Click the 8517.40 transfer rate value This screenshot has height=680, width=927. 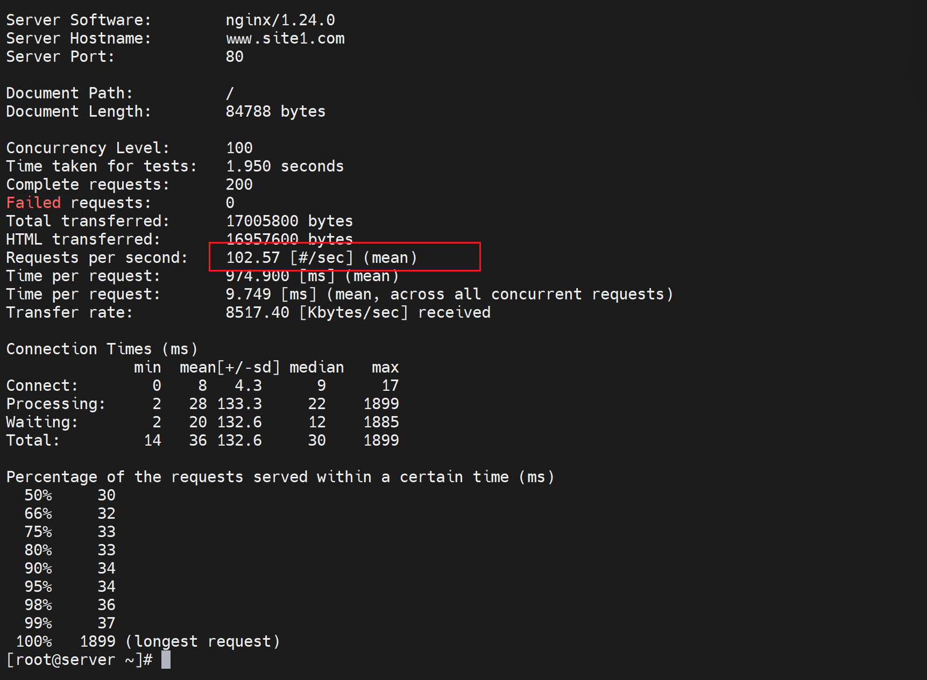[x=257, y=313]
